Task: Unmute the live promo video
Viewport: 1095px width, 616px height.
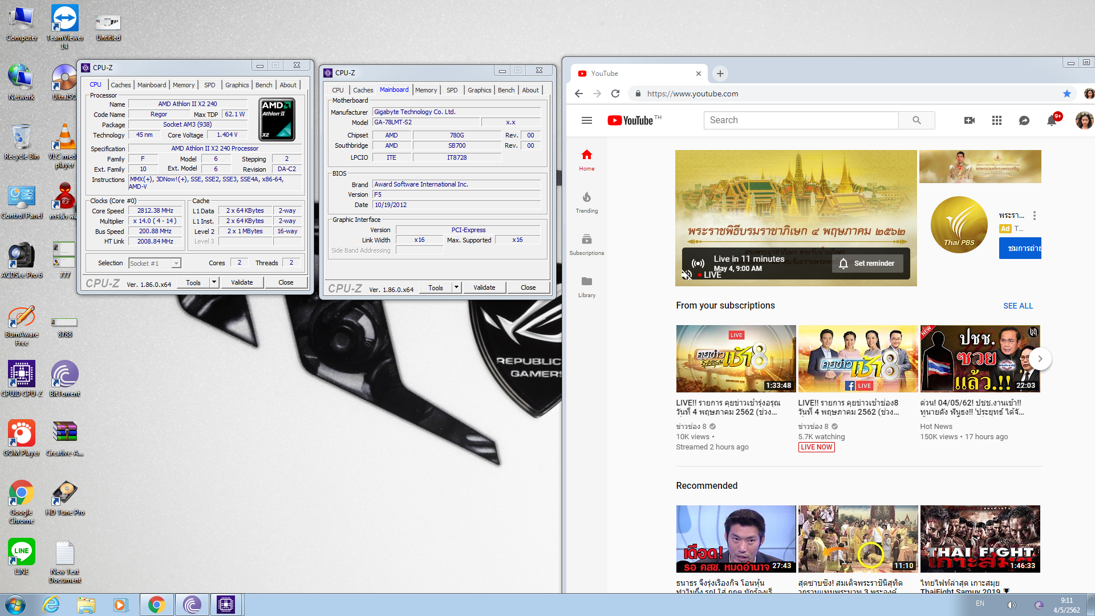Action: 687,275
